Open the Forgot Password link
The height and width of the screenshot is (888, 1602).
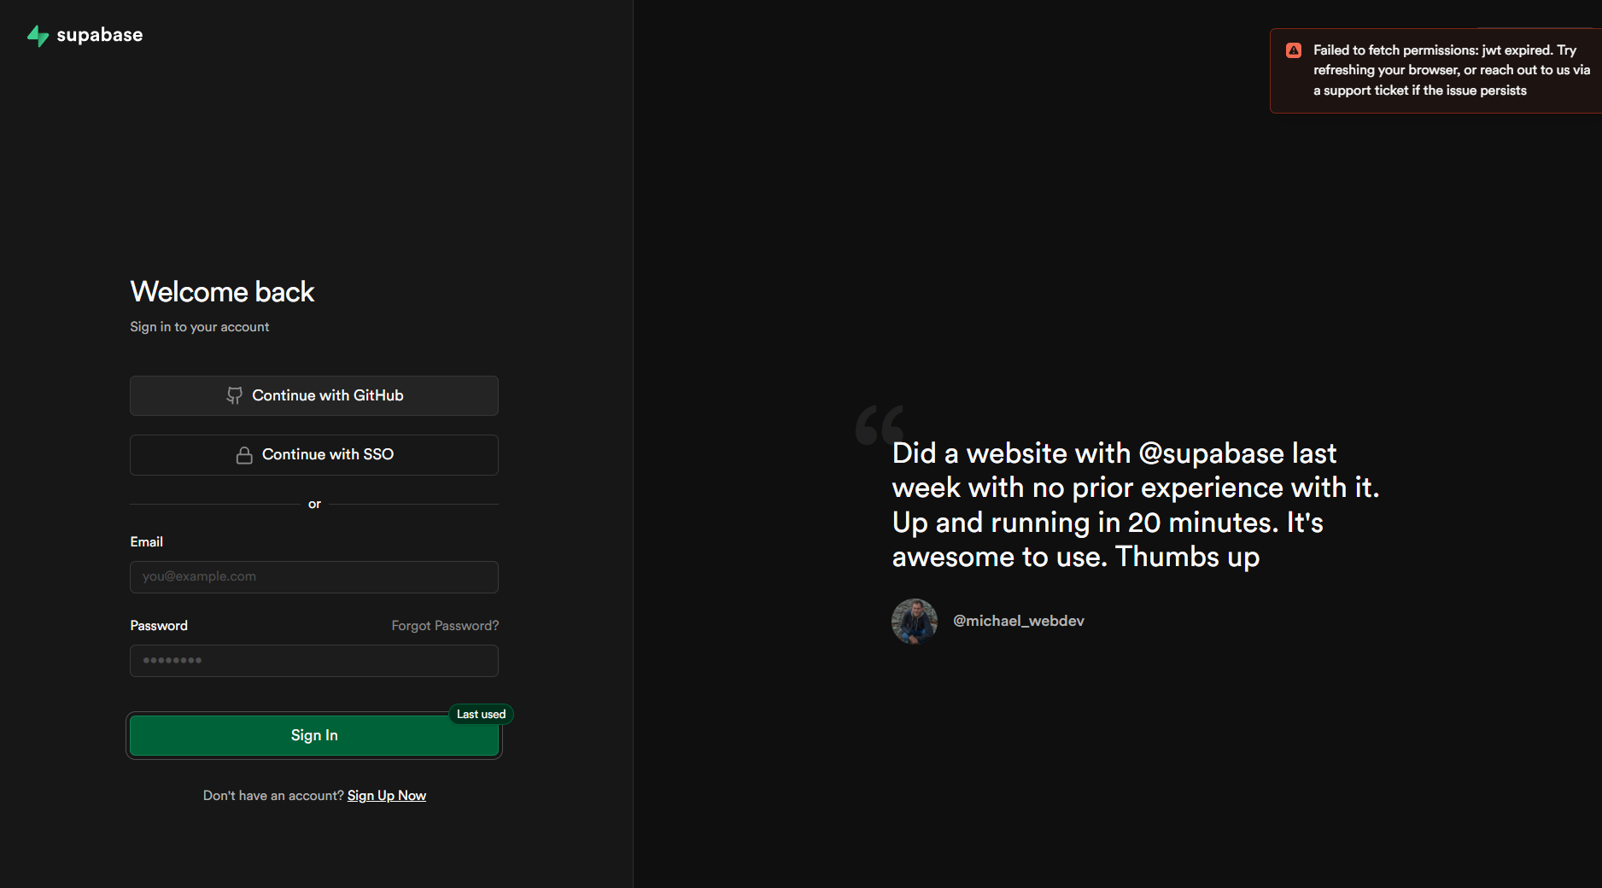coord(445,626)
